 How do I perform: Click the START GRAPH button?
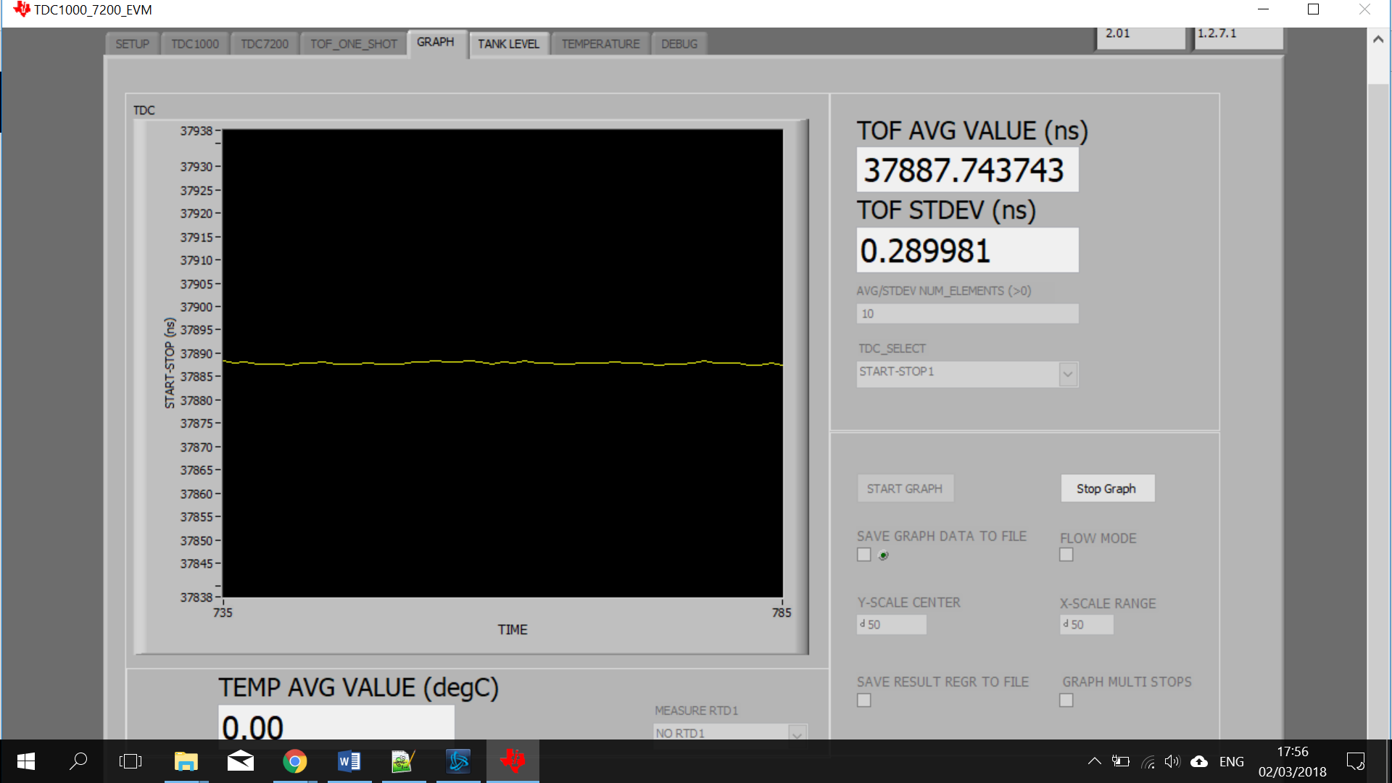(x=904, y=489)
